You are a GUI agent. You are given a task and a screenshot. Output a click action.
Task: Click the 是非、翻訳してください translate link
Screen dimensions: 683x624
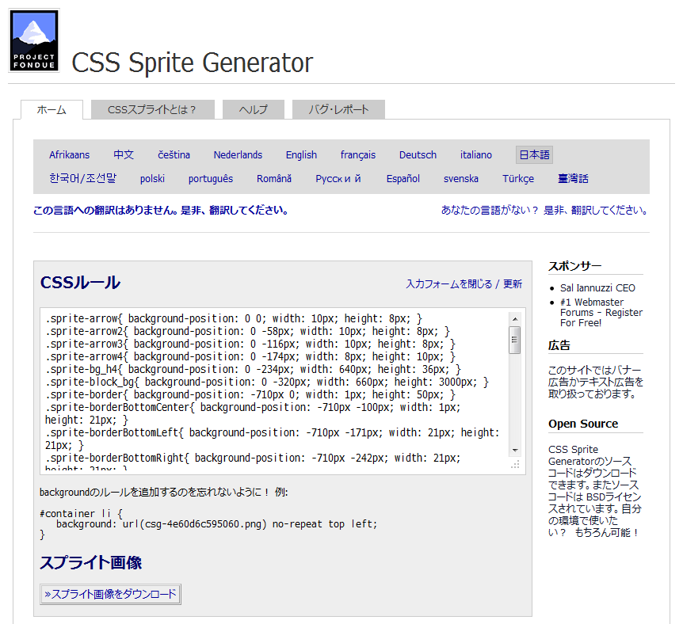[595, 211]
